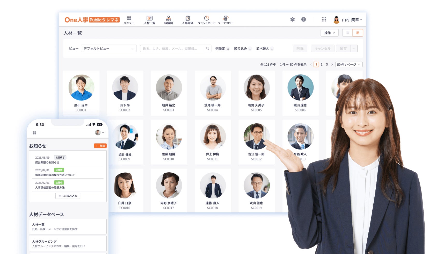Switch to list view layout
The height and width of the screenshot is (254, 436).
pos(347,33)
